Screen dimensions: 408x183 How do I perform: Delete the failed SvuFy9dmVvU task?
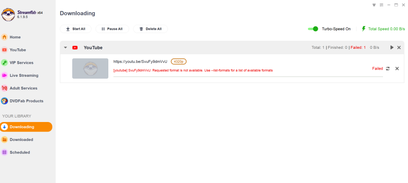tap(397, 68)
